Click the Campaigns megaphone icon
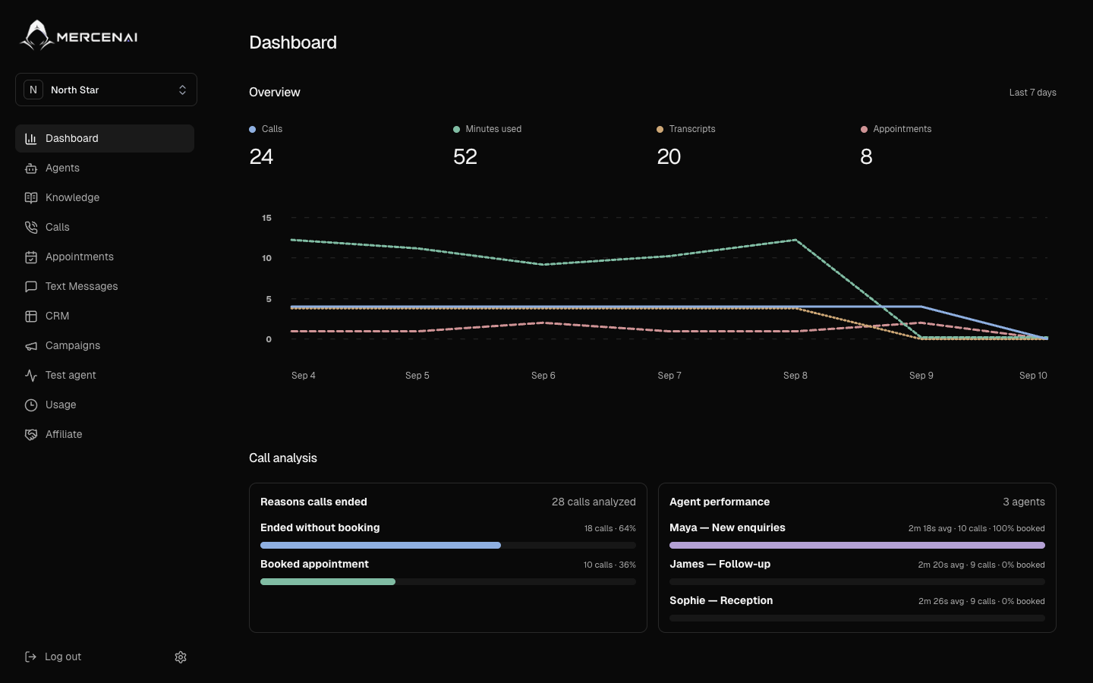The image size is (1093, 683). [x=31, y=346]
